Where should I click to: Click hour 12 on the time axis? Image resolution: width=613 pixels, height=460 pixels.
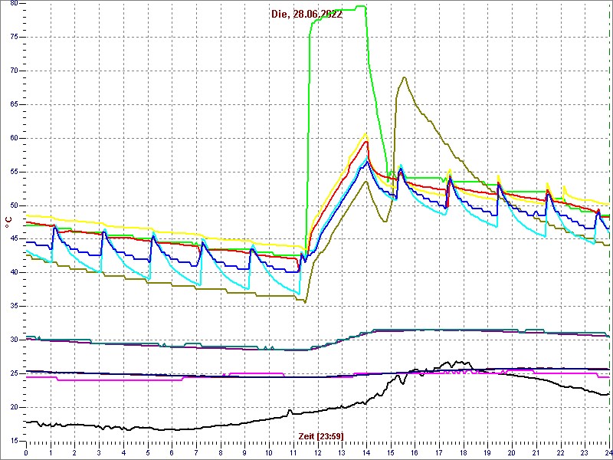click(317, 452)
